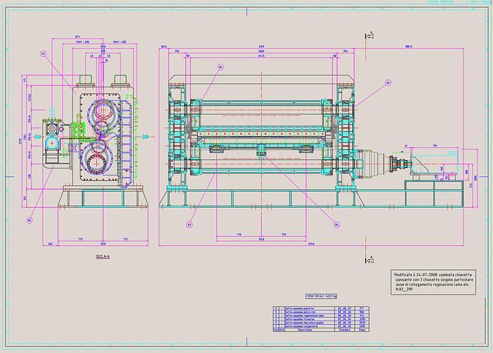
Task: Click balloon callout 03 below front view
Action: (189, 225)
